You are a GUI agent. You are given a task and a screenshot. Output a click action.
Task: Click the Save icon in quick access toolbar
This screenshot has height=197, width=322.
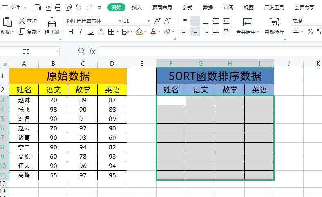(x=38, y=7)
